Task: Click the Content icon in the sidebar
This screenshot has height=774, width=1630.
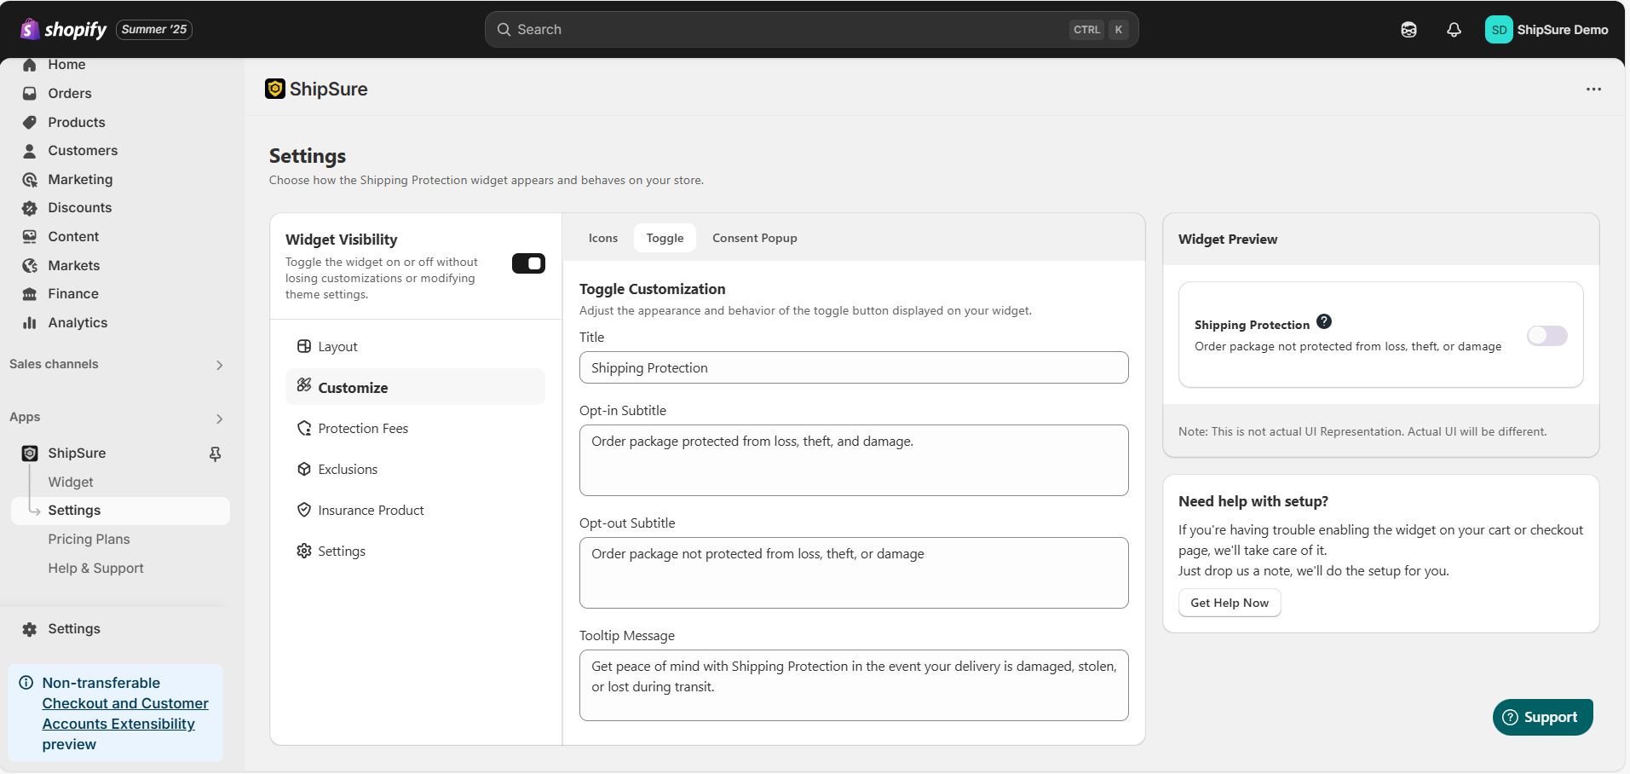Action: pos(30,237)
